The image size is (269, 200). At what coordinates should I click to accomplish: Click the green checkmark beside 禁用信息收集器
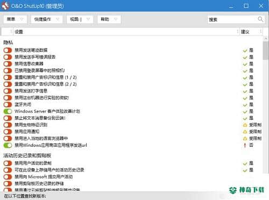click(x=245, y=64)
